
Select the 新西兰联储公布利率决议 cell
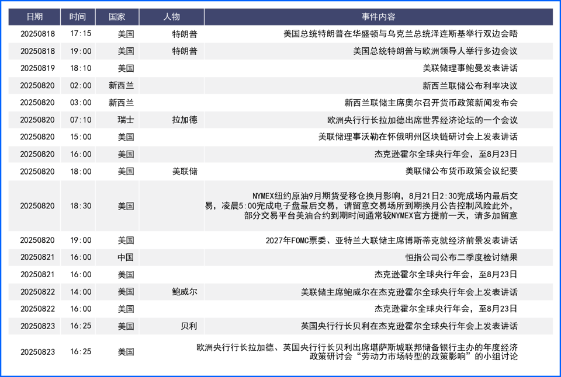pyautogui.click(x=379, y=85)
